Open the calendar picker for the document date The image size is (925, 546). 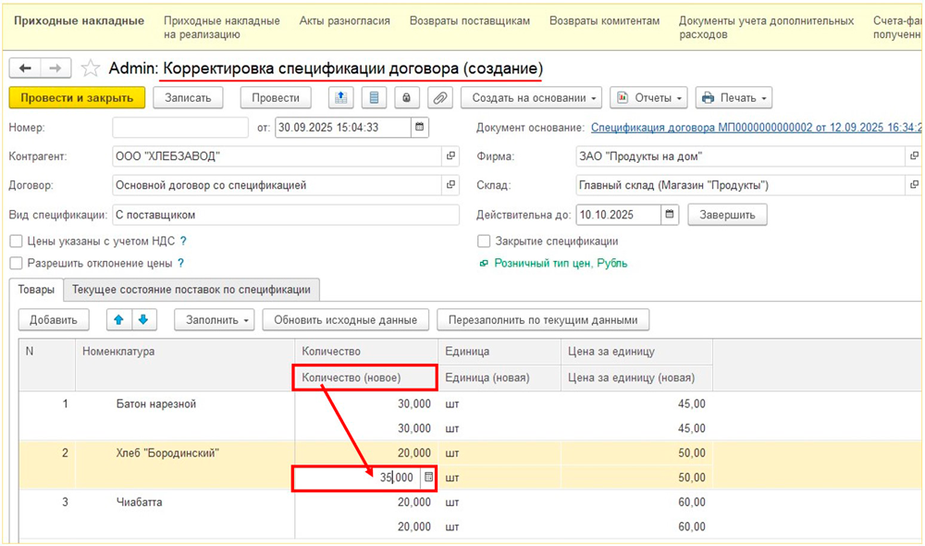[420, 128]
